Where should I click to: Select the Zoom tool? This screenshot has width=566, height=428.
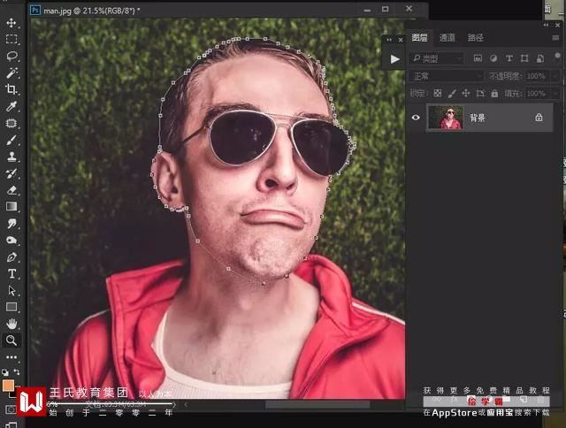(x=11, y=340)
